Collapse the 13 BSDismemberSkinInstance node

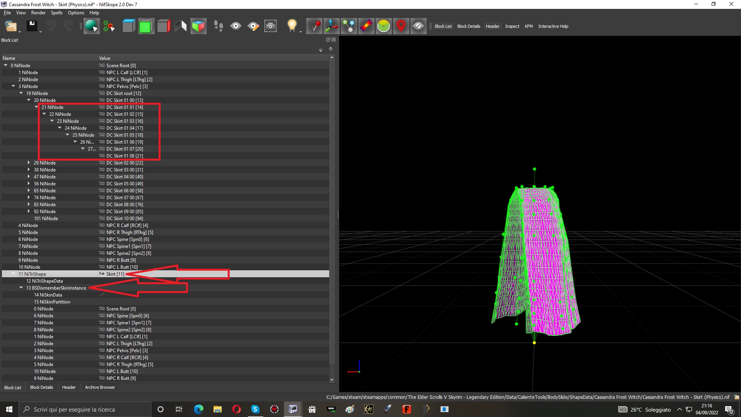[21, 288]
